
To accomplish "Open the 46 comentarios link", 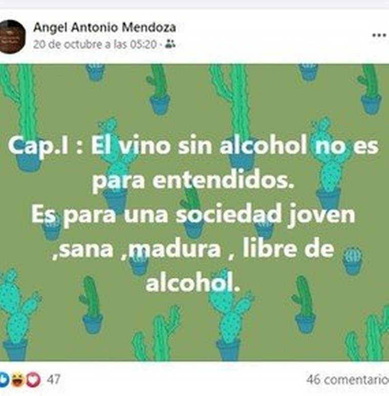I will (348, 380).
